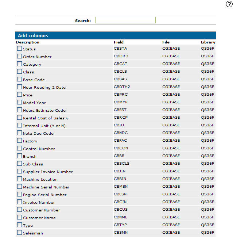Check the Machine Location checkbox
The width and height of the screenshot is (233, 237).
pos(19,179)
